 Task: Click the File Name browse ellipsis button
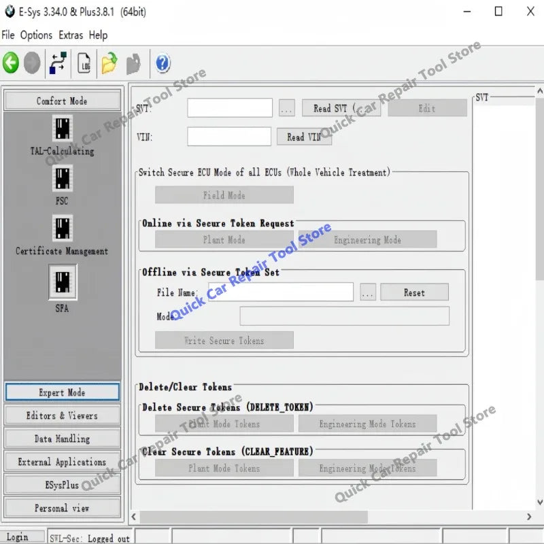click(368, 292)
